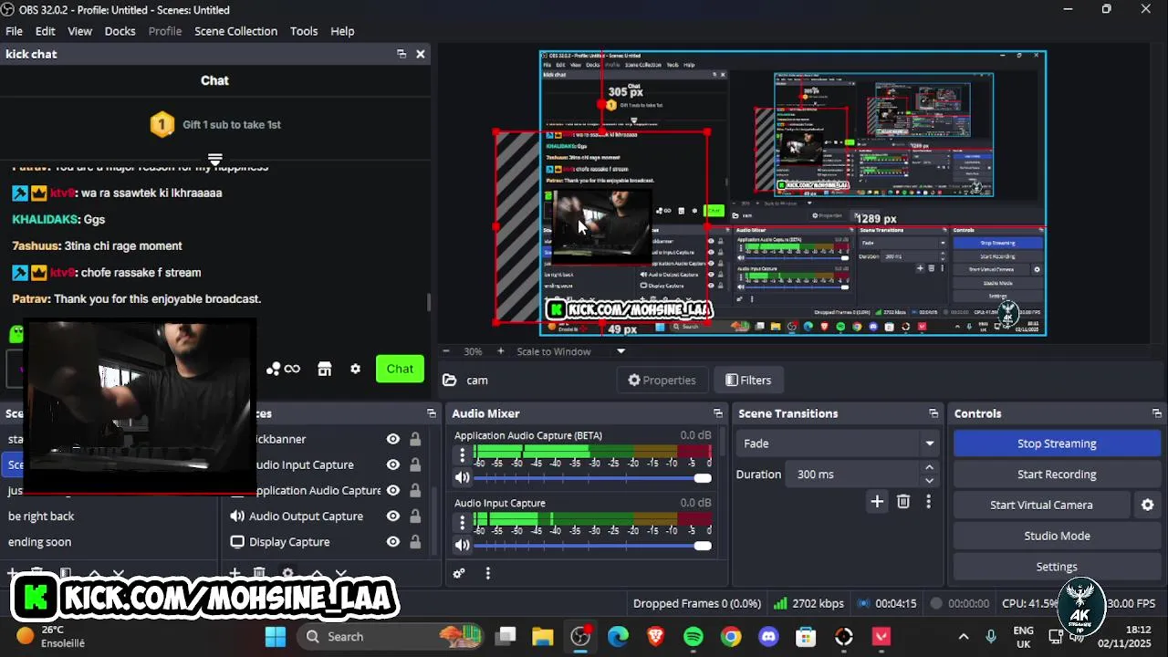Select the ending soon scene
Viewport: 1168px width, 657px height.
(x=39, y=541)
